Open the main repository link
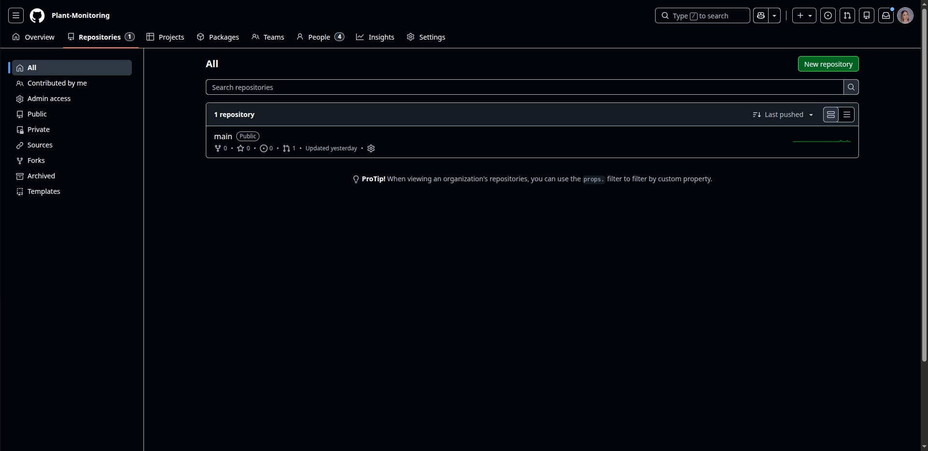 click(223, 136)
